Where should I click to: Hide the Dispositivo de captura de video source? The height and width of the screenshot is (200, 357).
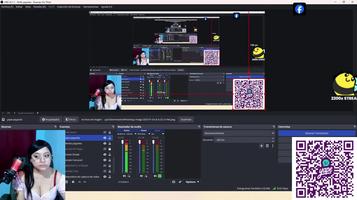tap(105, 177)
